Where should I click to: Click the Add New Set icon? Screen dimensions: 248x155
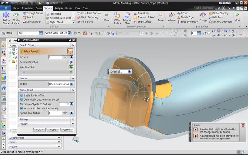coord(71,67)
